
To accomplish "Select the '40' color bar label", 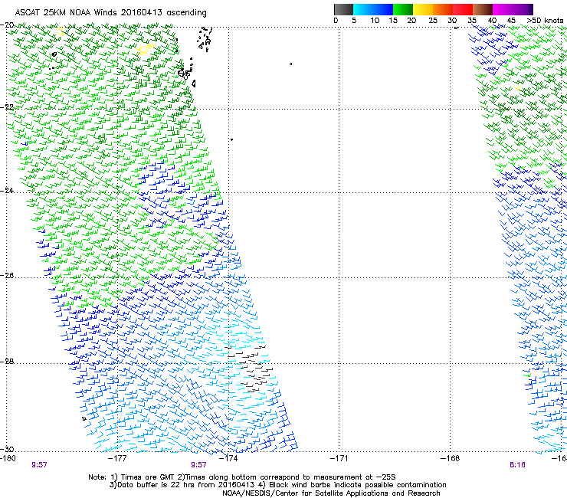I will tap(492, 21).
